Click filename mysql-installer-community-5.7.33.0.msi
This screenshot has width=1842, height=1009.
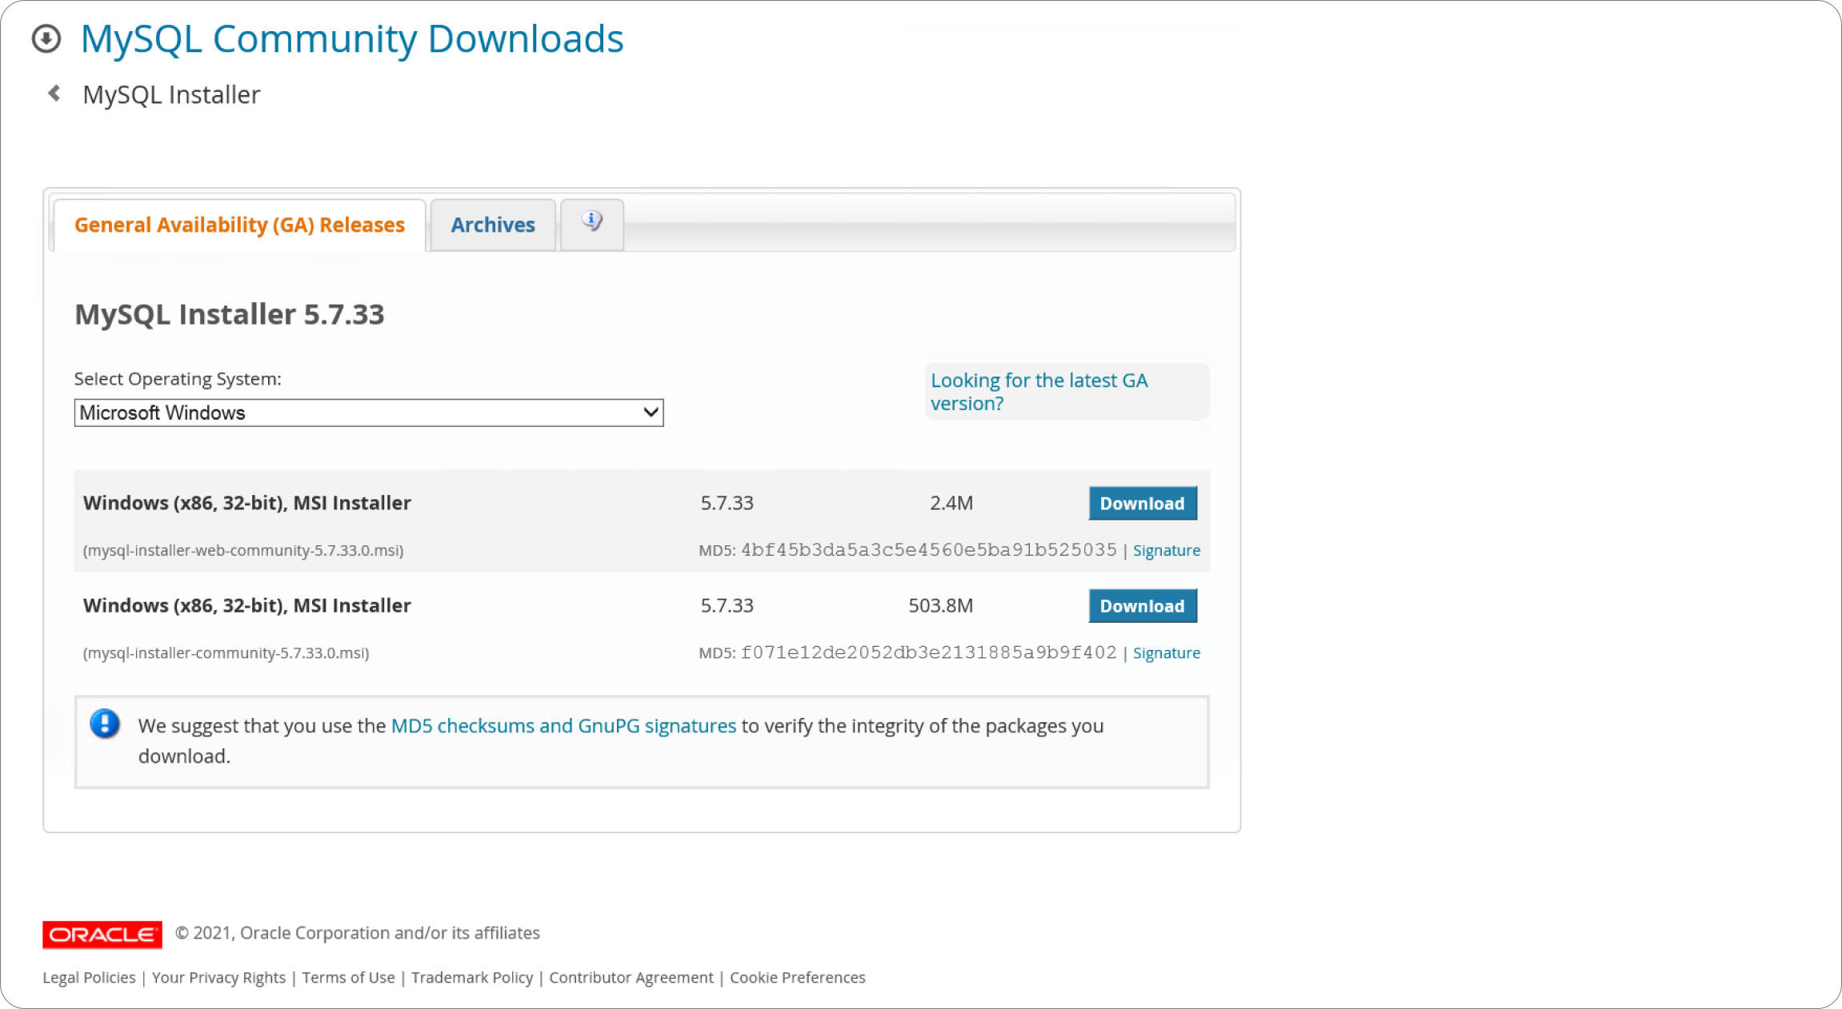pyautogui.click(x=226, y=652)
